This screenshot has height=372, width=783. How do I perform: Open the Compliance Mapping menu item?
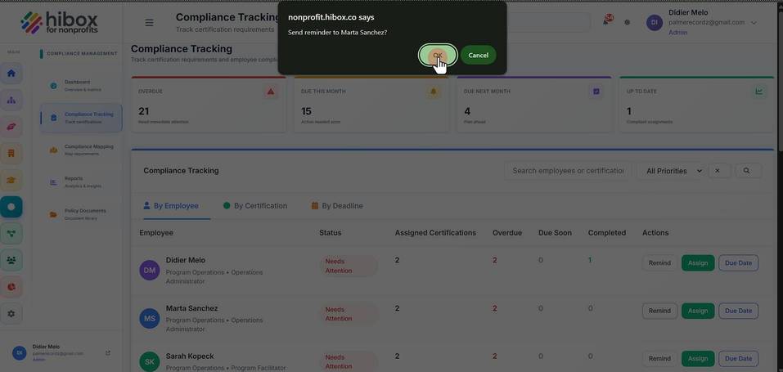[81, 150]
